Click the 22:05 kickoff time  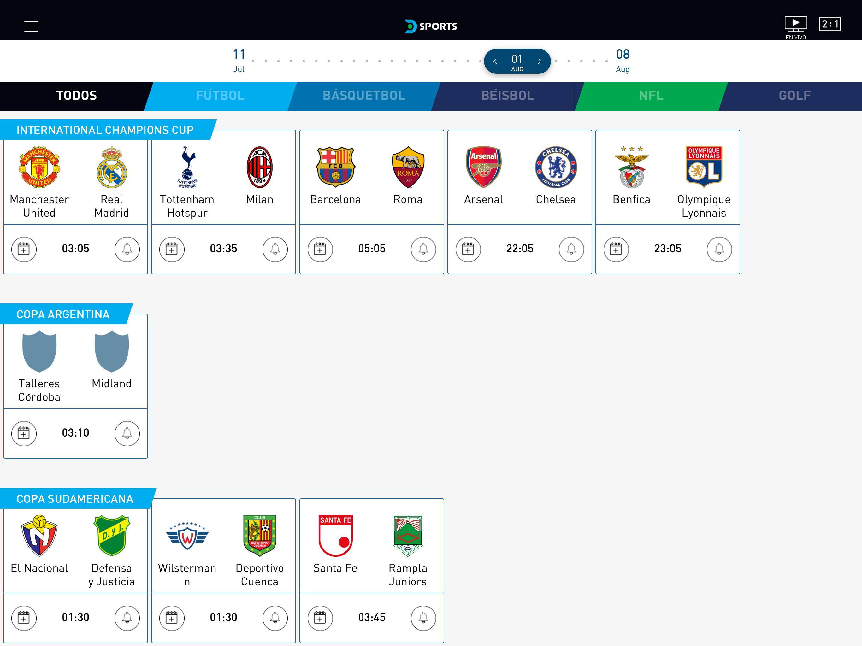point(519,249)
